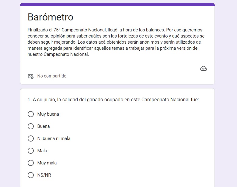Click the "NS/NR" label text
Viewport: 237px width, 187px height.
44,175
